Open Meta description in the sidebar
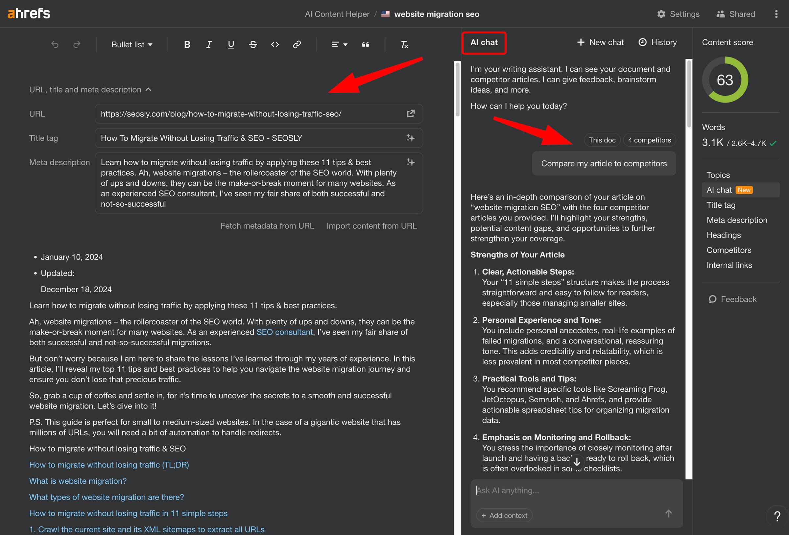 pyautogui.click(x=737, y=220)
